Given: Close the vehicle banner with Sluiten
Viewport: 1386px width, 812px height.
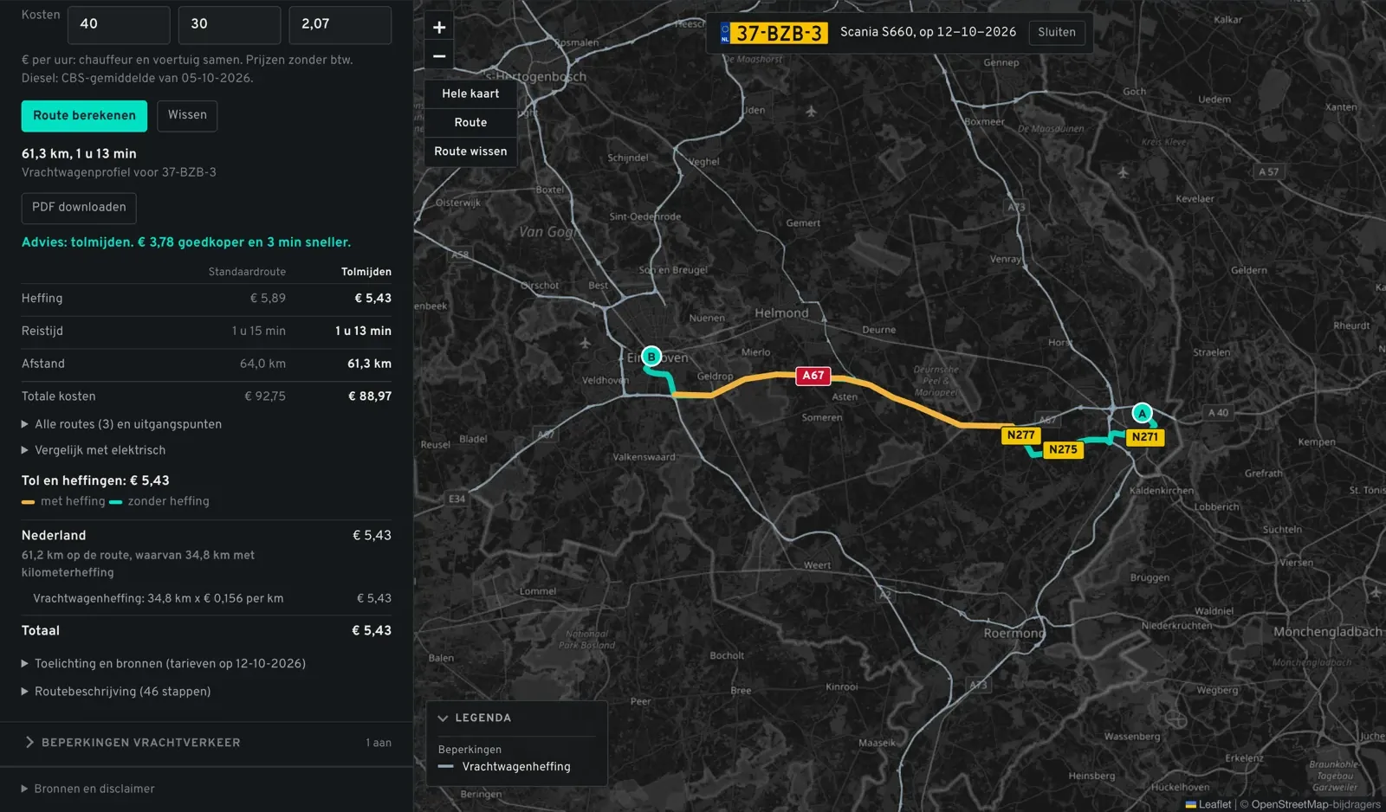Looking at the screenshot, I should [1057, 32].
